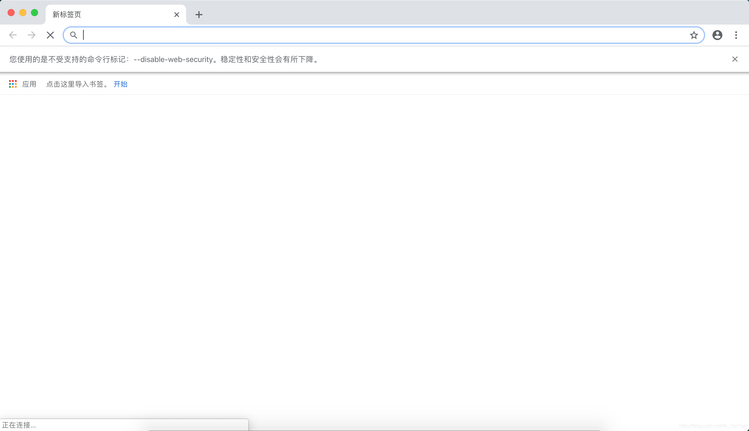Click the yellow minimize traffic light button

[23, 13]
